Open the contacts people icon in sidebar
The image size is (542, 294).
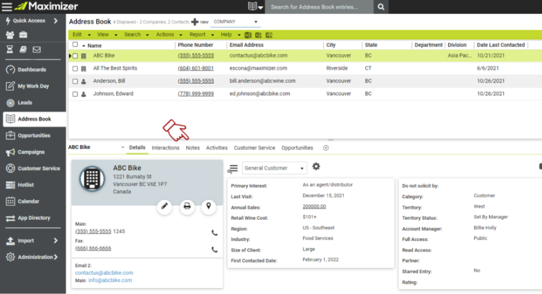(10, 35)
